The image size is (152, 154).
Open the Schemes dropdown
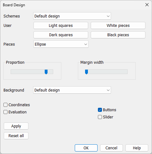(72, 16)
